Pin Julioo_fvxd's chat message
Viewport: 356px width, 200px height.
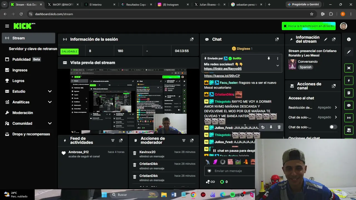271,127
